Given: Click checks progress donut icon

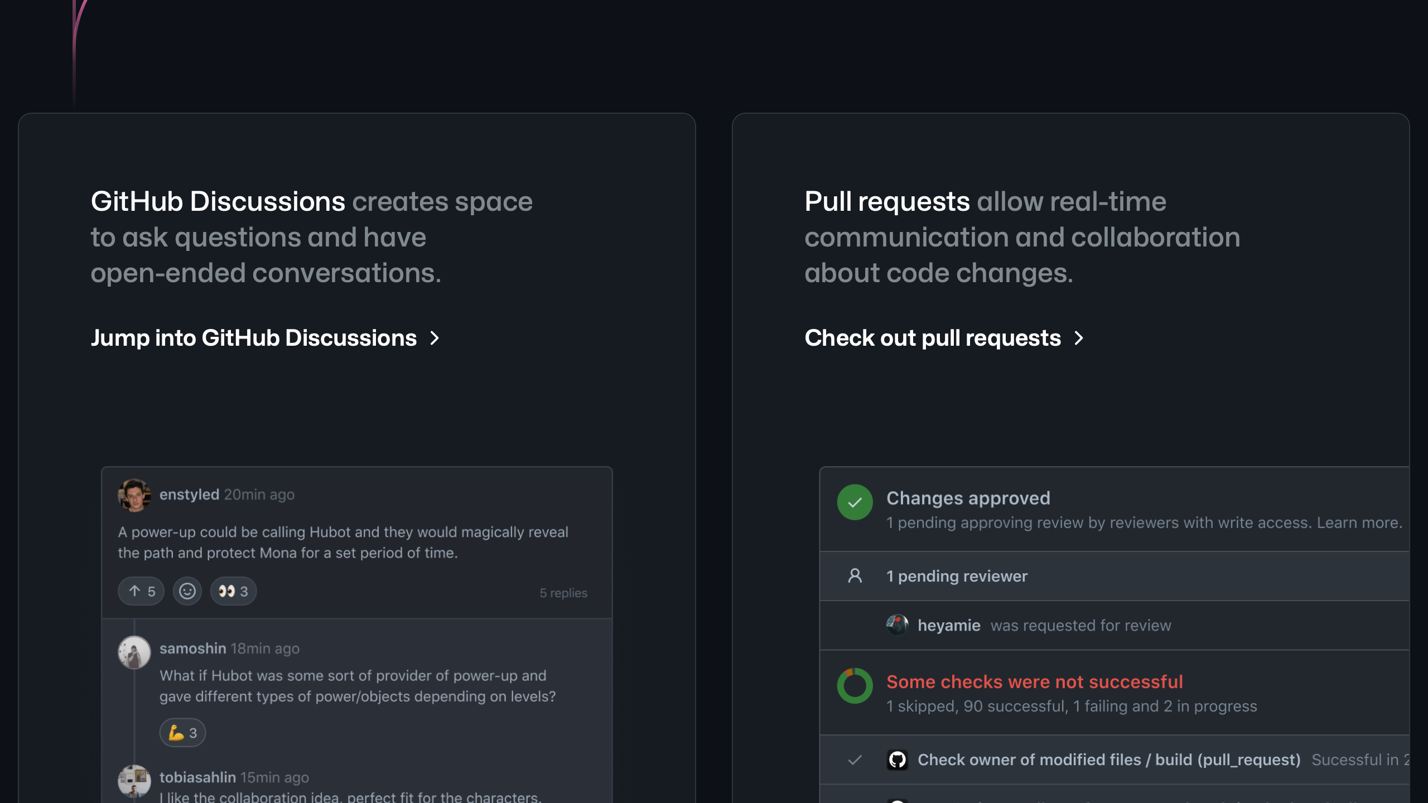Looking at the screenshot, I should [x=855, y=685].
